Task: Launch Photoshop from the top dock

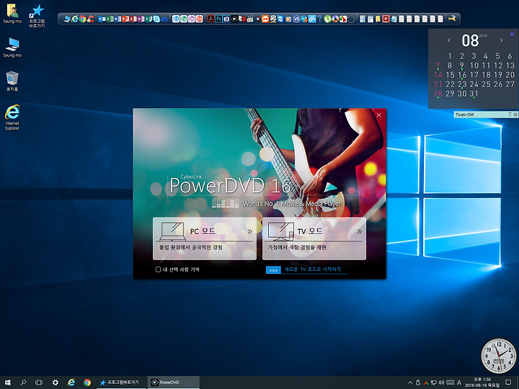Action: point(219,19)
